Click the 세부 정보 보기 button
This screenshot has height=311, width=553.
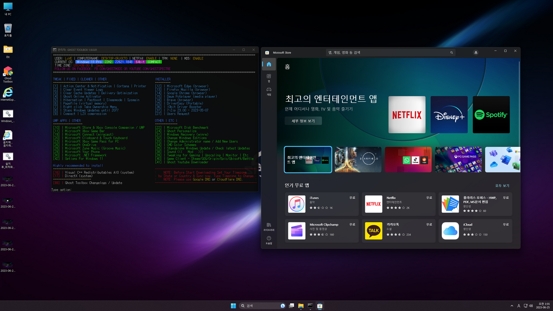click(x=303, y=121)
